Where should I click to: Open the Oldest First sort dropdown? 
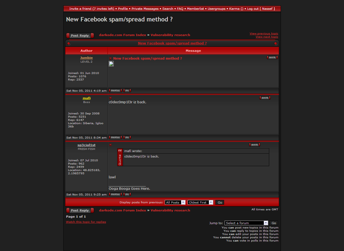tap(200, 202)
